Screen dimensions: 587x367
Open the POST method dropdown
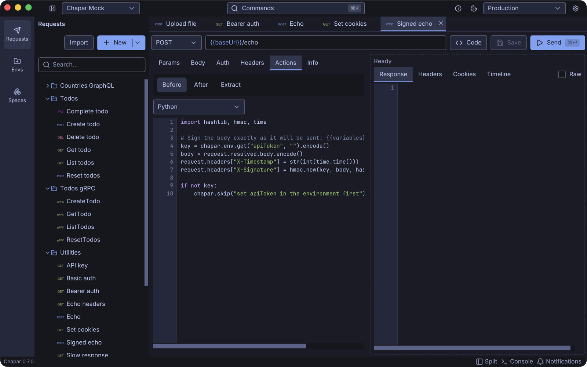pyautogui.click(x=176, y=43)
